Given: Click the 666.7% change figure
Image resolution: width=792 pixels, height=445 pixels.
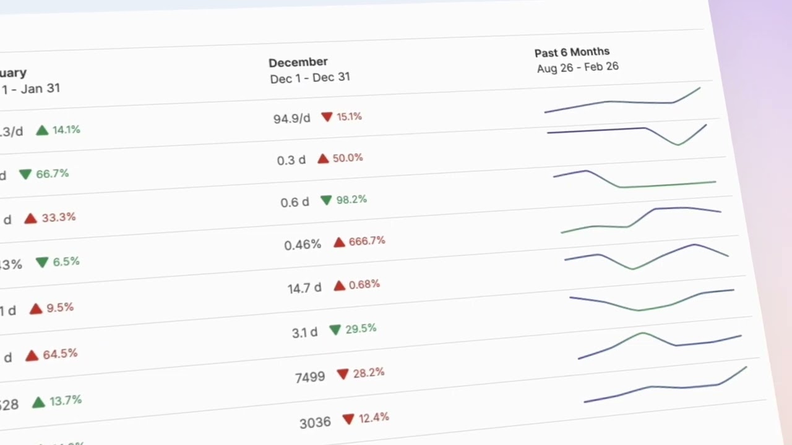Looking at the screenshot, I should (x=367, y=241).
